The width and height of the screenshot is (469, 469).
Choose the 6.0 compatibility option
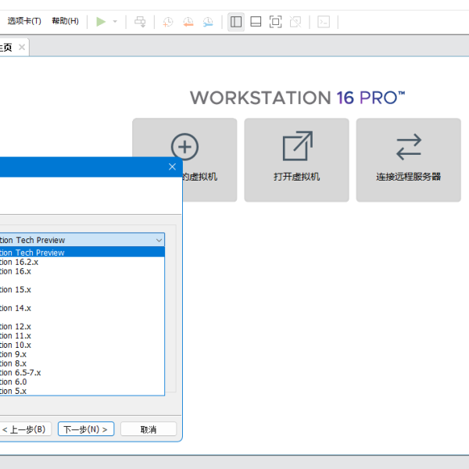tap(82, 382)
